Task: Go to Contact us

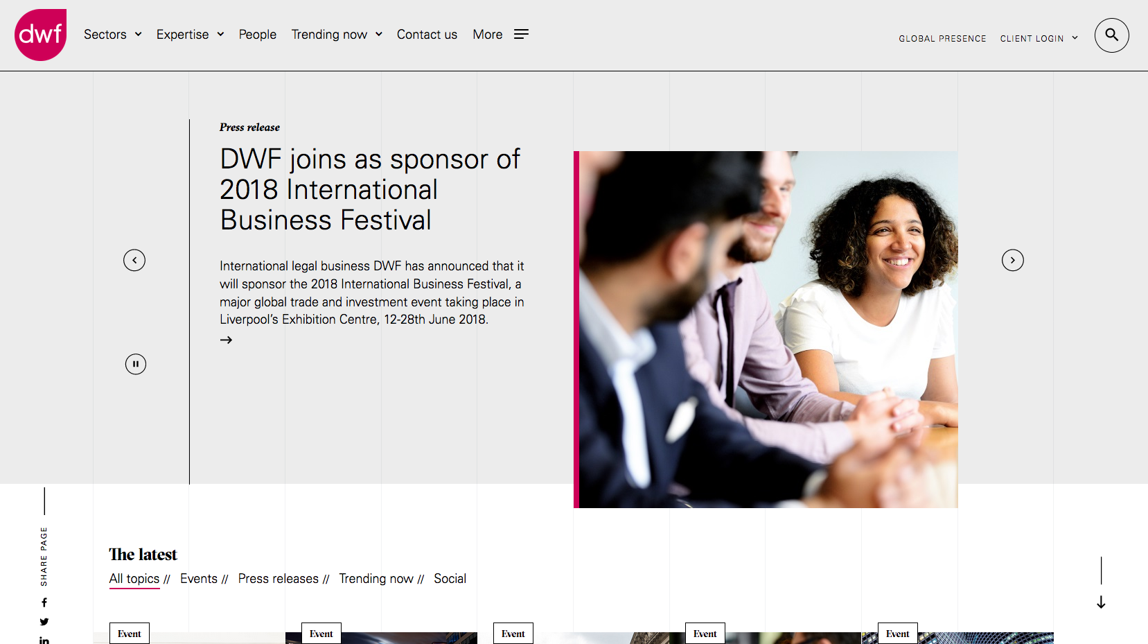Action: [x=427, y=35]
